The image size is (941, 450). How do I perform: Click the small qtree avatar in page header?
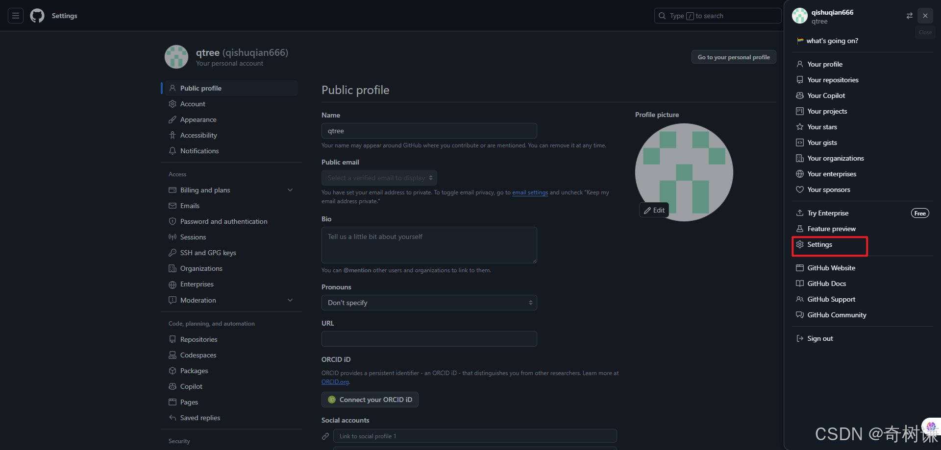(x=176, y=57)
